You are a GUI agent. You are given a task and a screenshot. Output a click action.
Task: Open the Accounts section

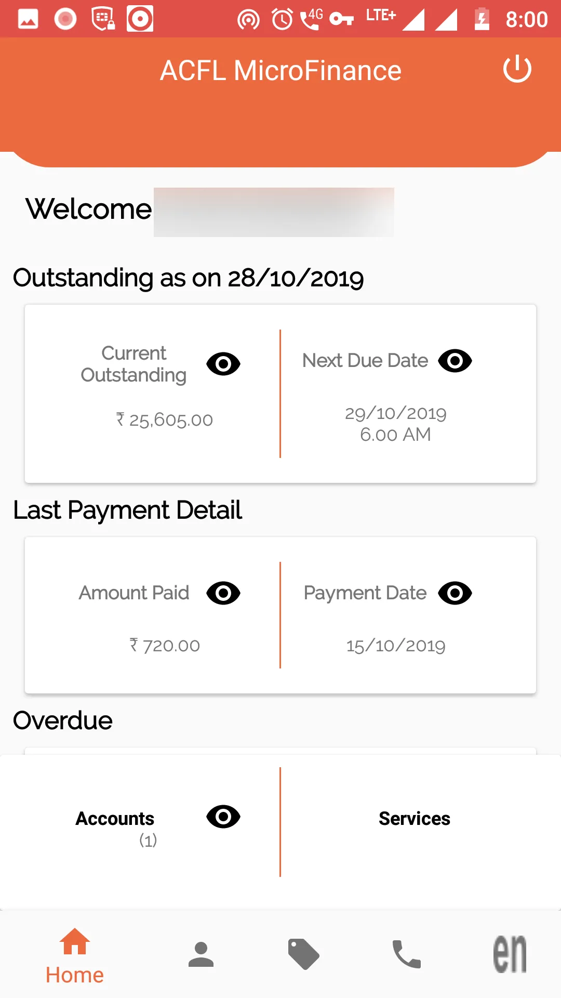point(115,819)
